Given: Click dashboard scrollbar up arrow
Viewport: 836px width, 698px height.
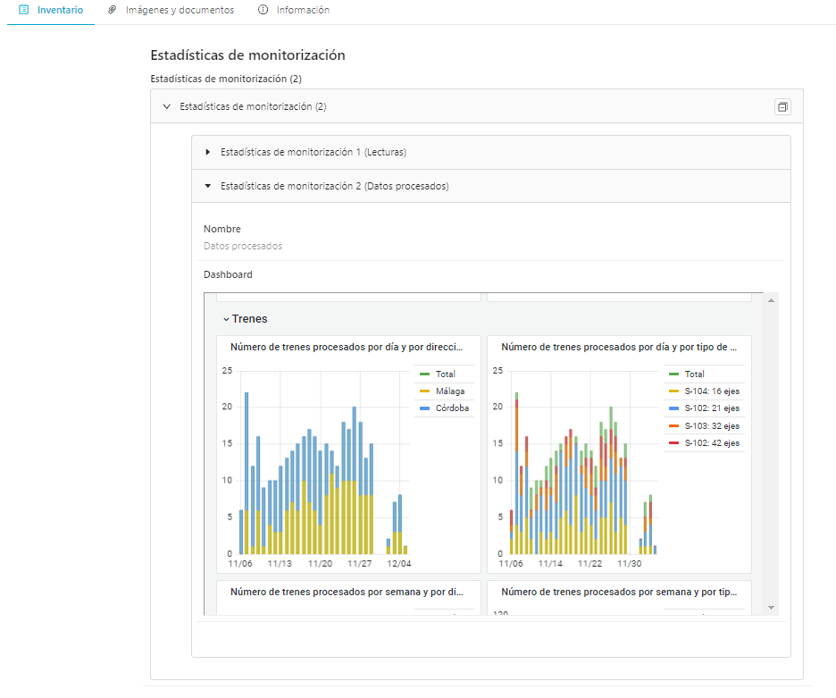Looking at the screenshot, I should point(771,300).
